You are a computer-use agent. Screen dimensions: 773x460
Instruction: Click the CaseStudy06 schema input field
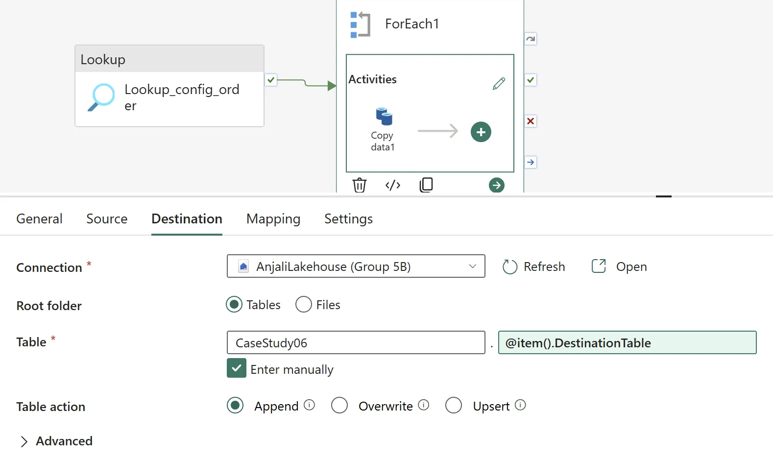pyautogui.click(x=356, y=342)
